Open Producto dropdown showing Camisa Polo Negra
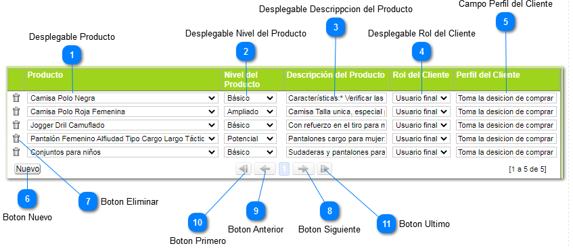The height and width of the screenshot is (248, 573). click(x=122, y=98)
